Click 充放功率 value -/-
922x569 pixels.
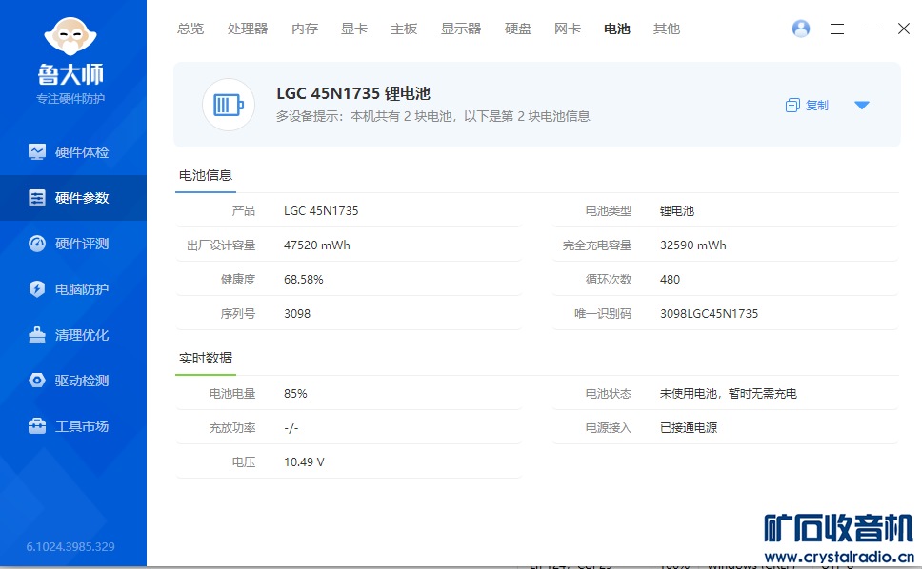tap(291, 428)
